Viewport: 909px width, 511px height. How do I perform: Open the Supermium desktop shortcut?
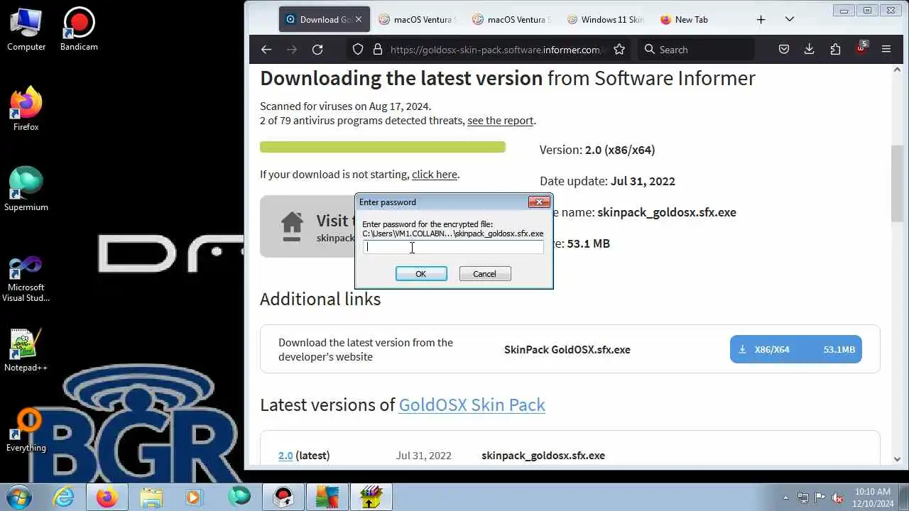pos(26,190)
